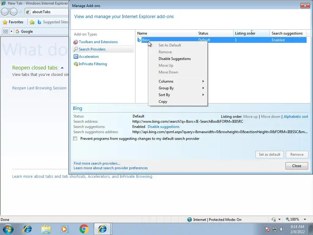
Task: Click the taskbar clock showing 8:14 AM
Action: point(297,229)
